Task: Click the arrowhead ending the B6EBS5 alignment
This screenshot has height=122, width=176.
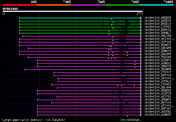Action: (141, 18)
